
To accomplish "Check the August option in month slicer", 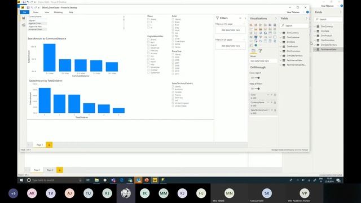I will coord(148,45).
